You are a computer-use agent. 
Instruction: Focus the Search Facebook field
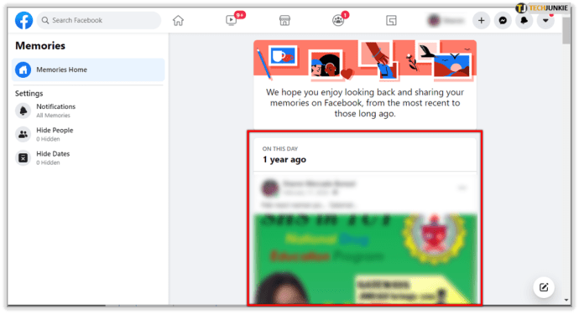(x=99, y=20)
